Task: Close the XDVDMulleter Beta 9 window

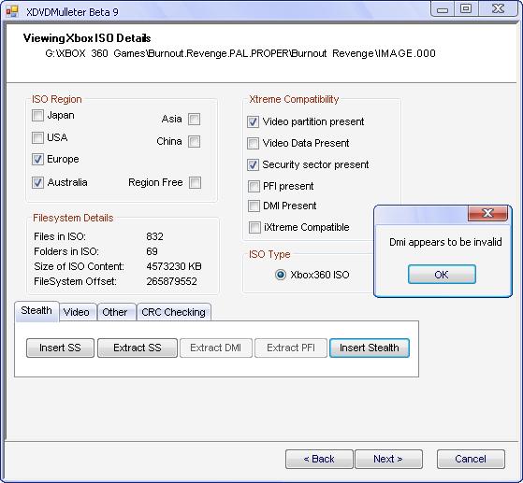Action: 498,9
